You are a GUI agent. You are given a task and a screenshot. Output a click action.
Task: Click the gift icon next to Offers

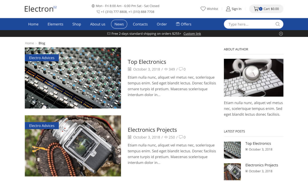point(178,24)
